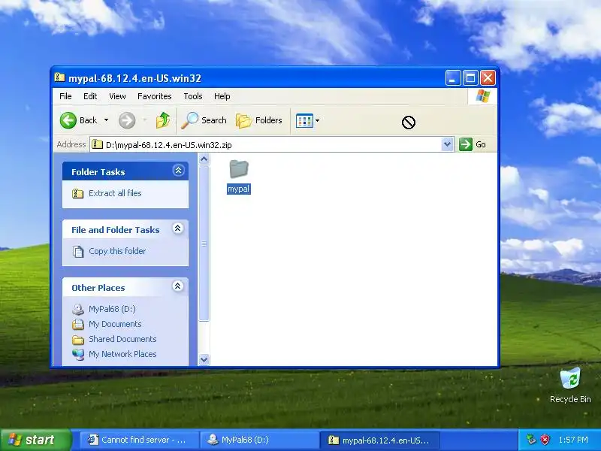Click the task pane scroll down arrow
The height and width of the screenshot is (451, 601).
204,359
